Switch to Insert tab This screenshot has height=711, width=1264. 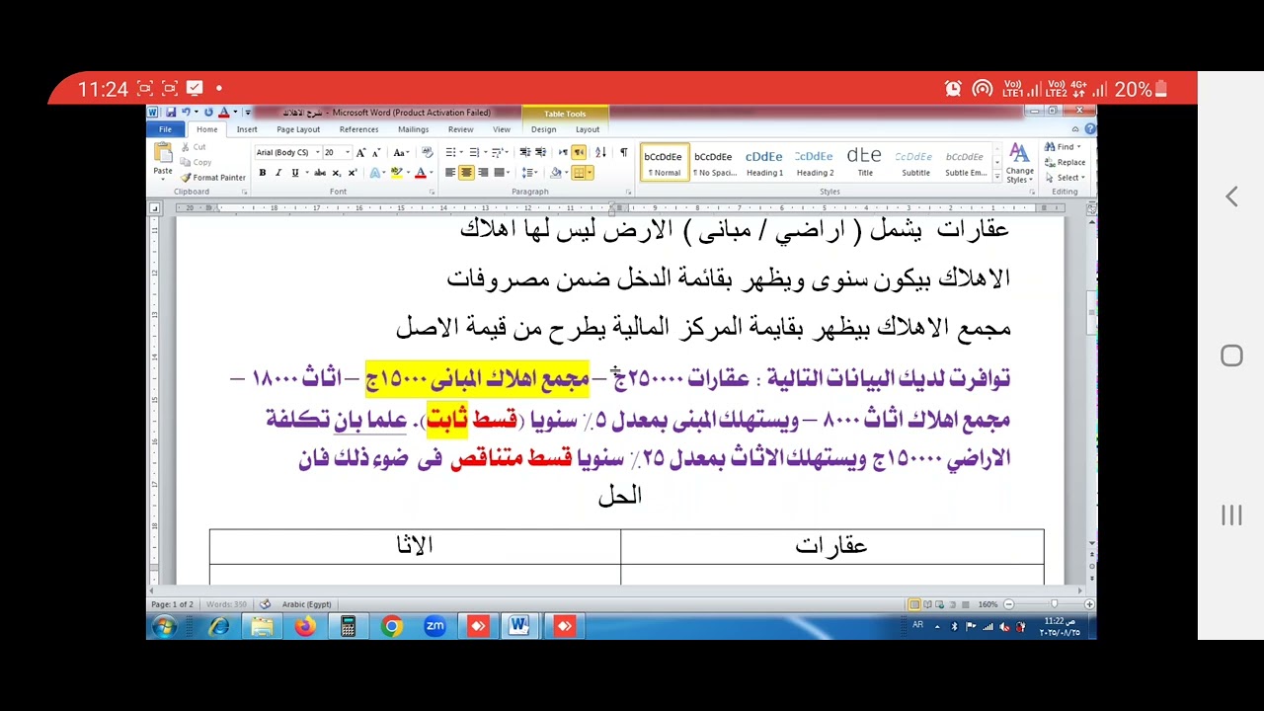[x=247, y=129]
